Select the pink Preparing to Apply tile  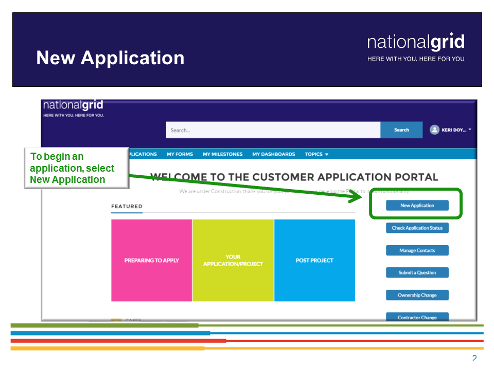(151, 260)
